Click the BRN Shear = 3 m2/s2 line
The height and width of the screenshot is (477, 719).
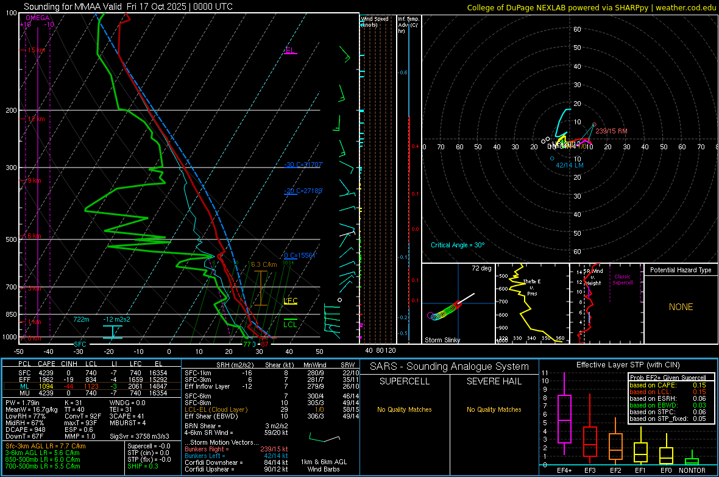(236, 426)
